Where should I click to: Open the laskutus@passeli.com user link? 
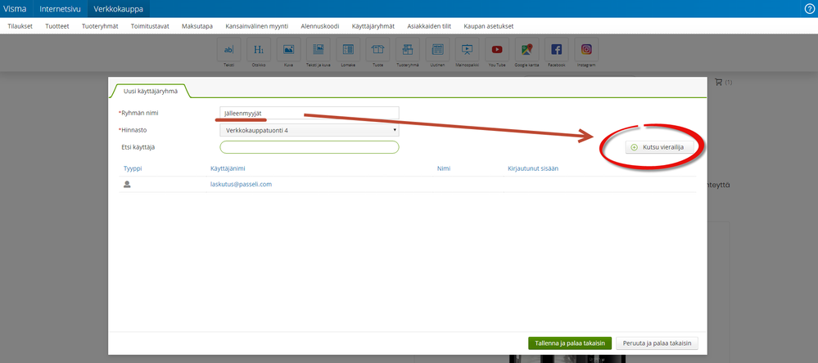(241, 185)
